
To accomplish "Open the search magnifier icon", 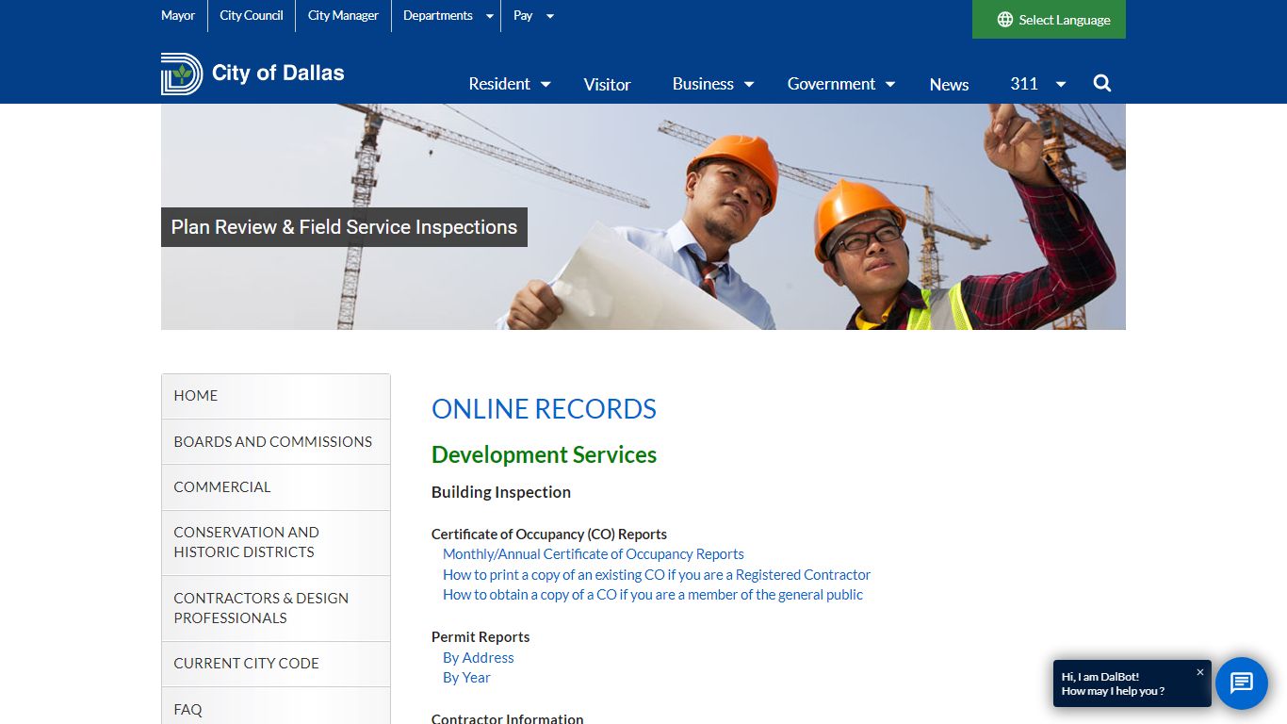I will [x=1102, y=84].
